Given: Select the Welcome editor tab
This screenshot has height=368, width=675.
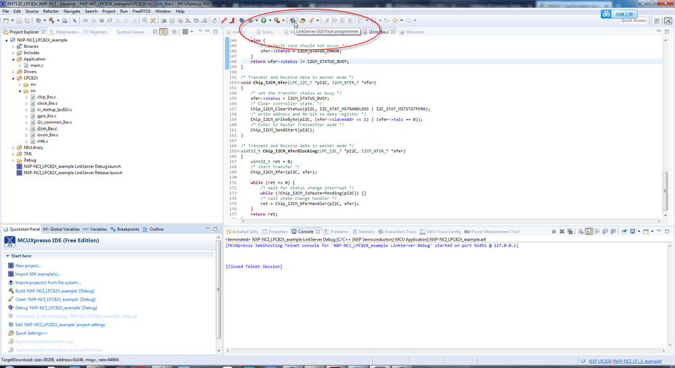Looking at the screenshot, I should (x=411, y=32).
